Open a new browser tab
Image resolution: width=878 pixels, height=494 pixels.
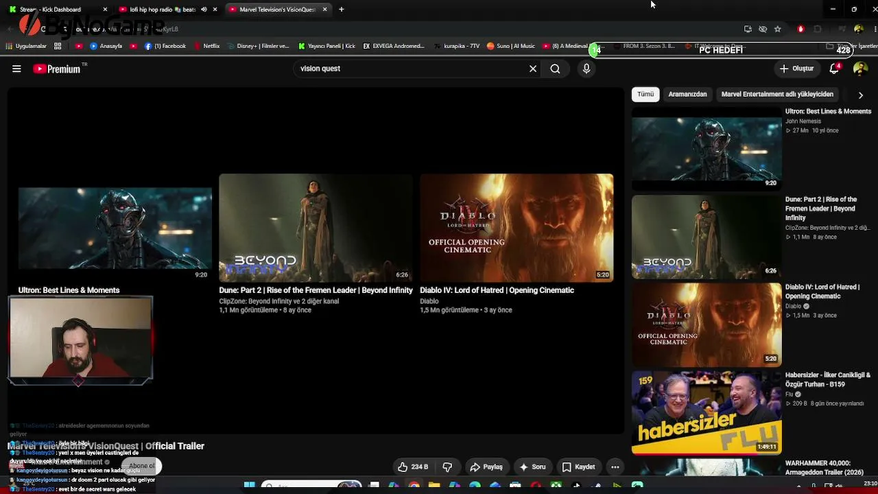[342, 10]
